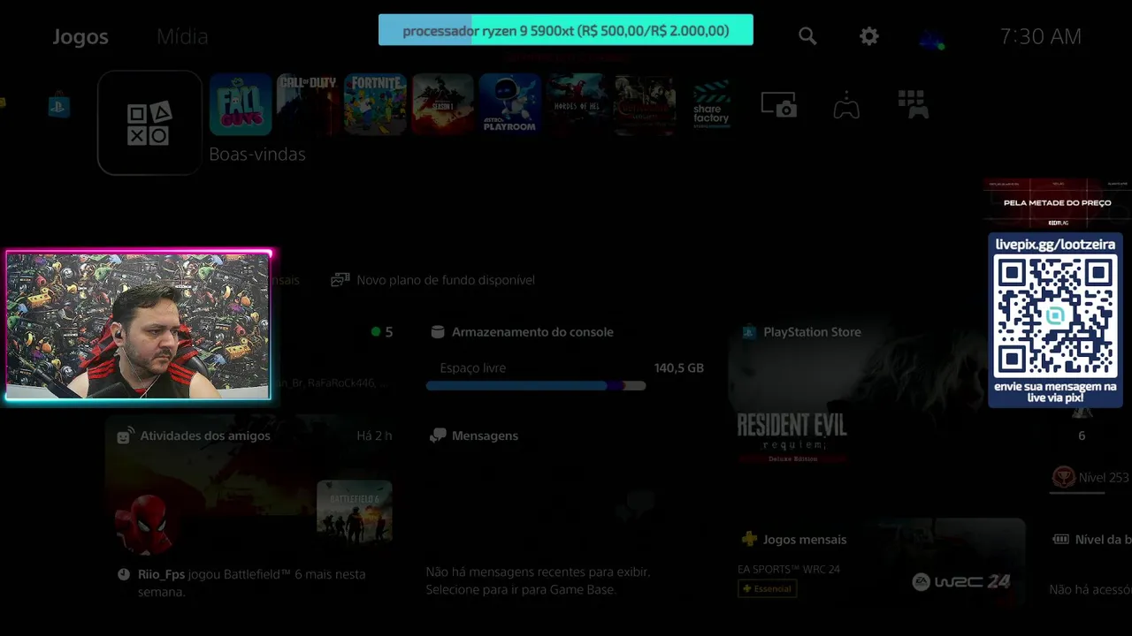
Task: Open the settings gear icon
Action: [x=869, y=36]
